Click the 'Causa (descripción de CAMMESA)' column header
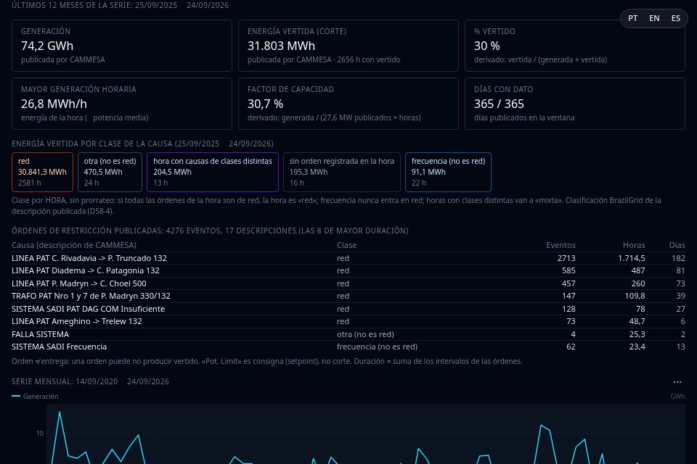 [x=74, y=245]
